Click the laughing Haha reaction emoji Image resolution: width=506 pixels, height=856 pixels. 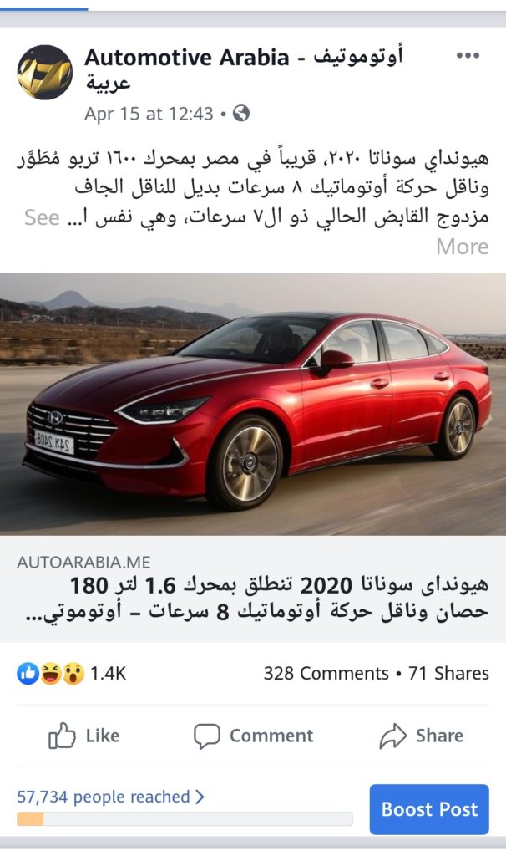pos(50,673)
